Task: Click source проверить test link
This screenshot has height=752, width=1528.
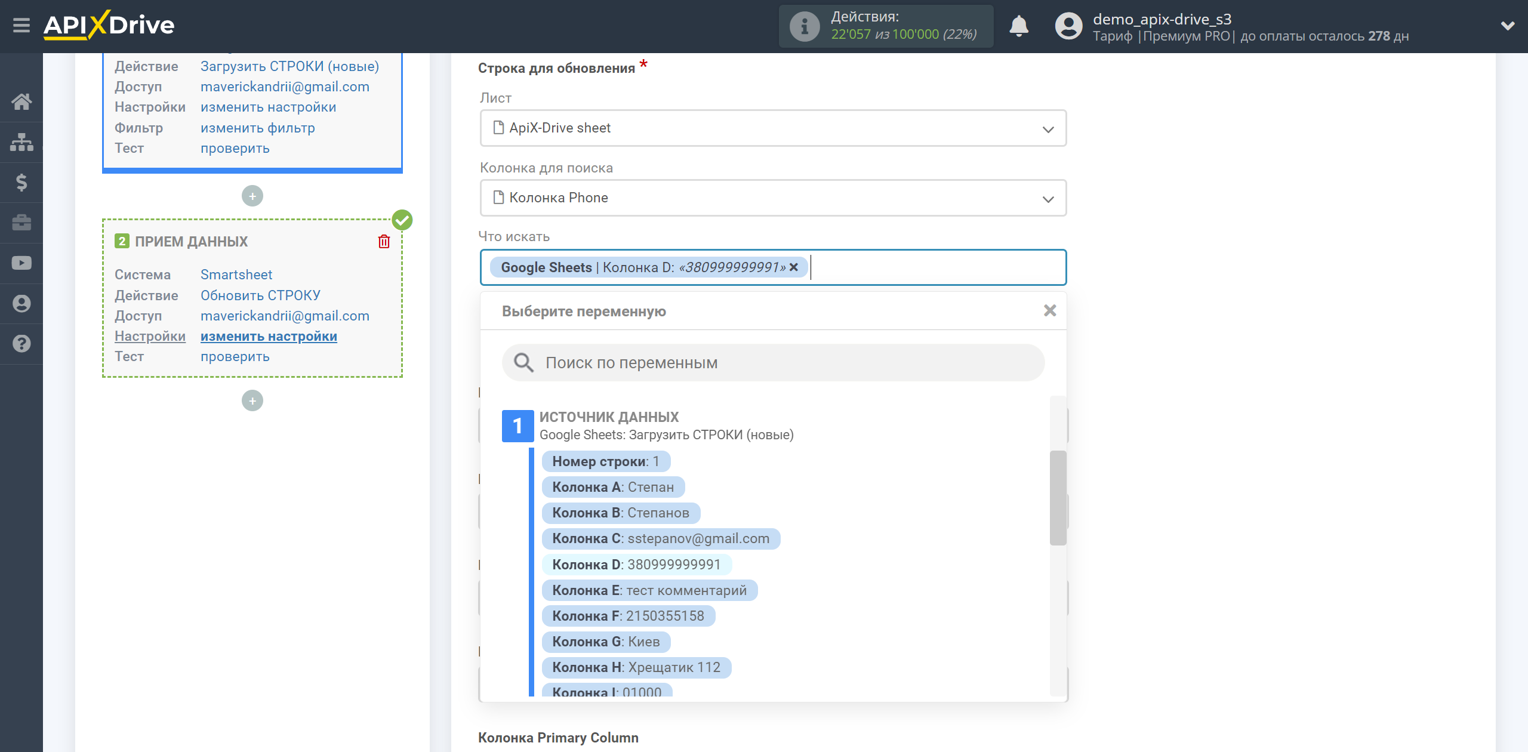Action: (x=235, y=148)
